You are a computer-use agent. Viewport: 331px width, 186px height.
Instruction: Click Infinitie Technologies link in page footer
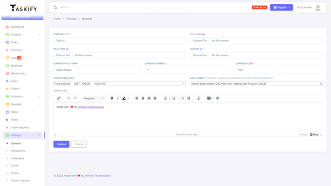[98, 176]
